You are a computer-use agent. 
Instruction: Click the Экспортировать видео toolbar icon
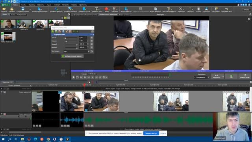39,9
